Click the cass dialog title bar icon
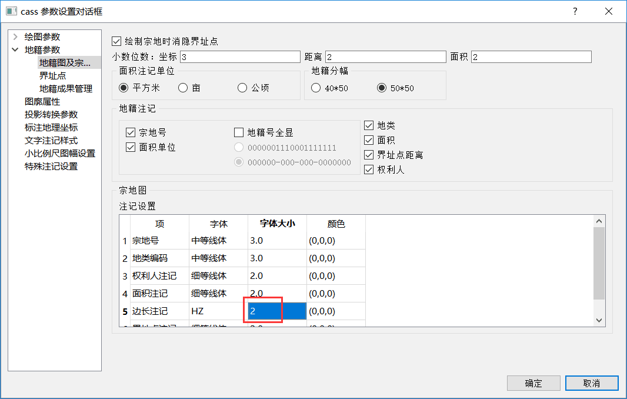The height and width of the screenshot is (399, 627). pyautogui.click(x=11, y=11)
